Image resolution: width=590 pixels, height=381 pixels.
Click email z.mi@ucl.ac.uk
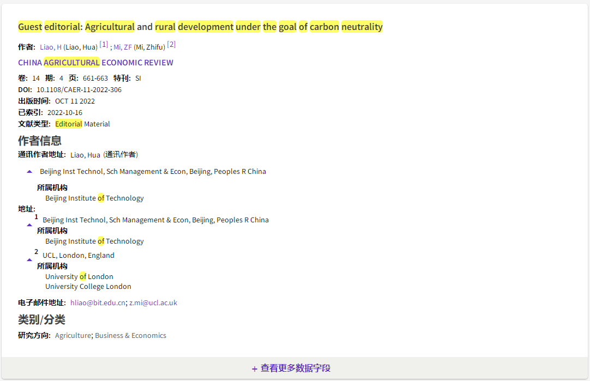tap(153, 303)
